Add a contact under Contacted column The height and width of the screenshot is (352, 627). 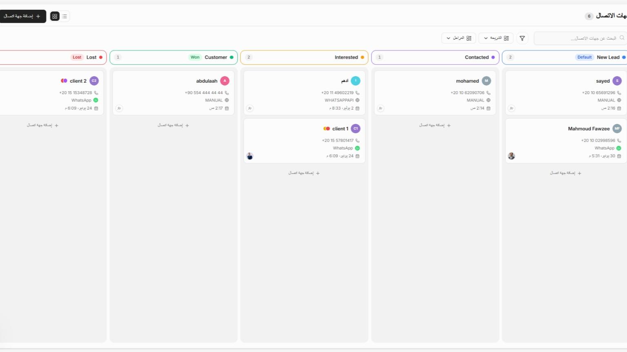point(435,125)
